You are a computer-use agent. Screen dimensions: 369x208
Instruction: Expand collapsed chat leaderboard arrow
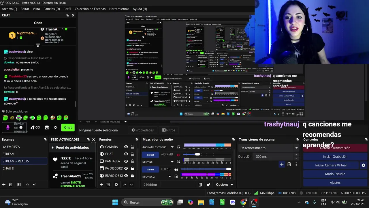(x=38, y=45)
